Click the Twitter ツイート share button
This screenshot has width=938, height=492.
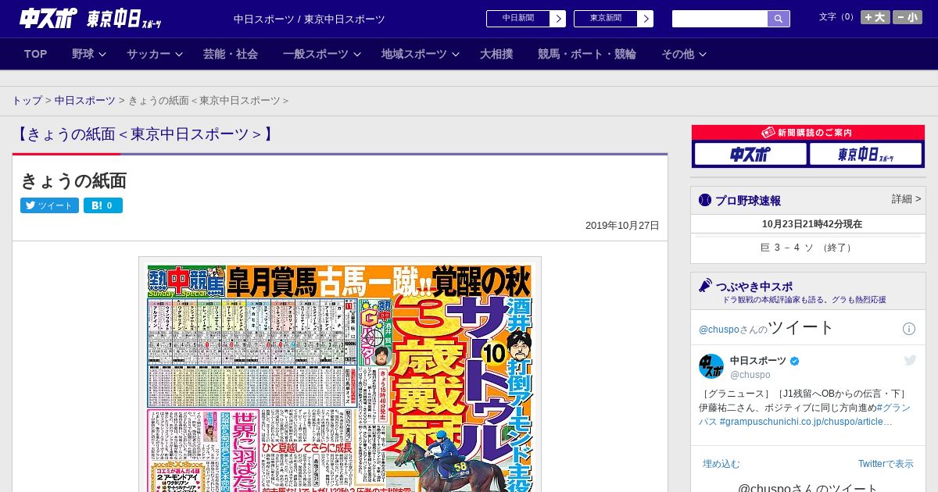49,205
